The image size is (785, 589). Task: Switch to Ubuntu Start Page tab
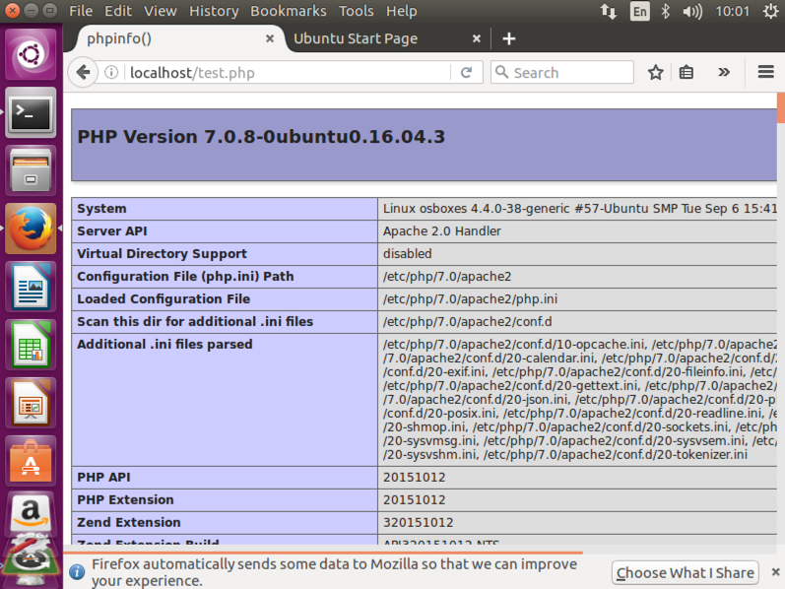pos(385,38)
